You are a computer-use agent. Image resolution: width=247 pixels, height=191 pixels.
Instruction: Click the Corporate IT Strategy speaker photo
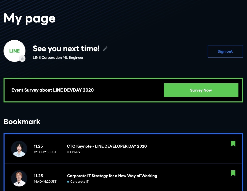(19, 178)
